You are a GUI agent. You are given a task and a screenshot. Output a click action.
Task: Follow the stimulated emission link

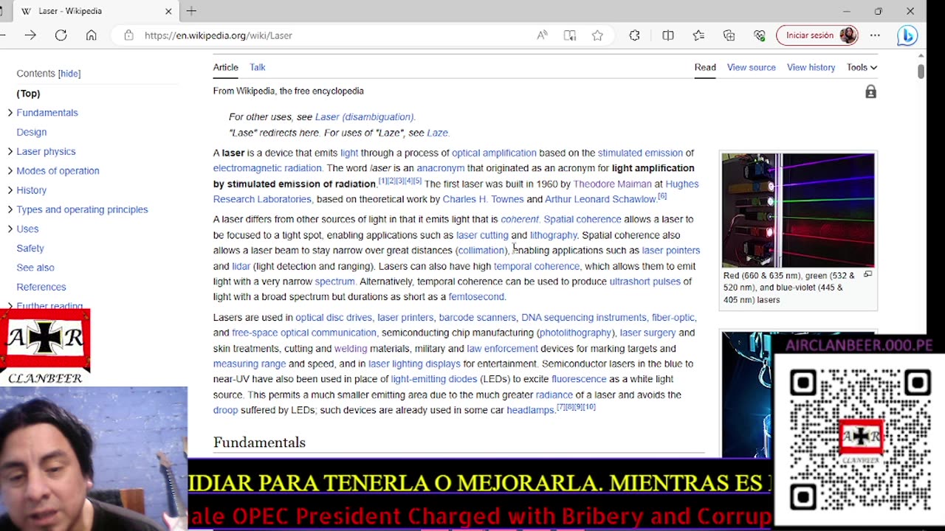point(640,153)
